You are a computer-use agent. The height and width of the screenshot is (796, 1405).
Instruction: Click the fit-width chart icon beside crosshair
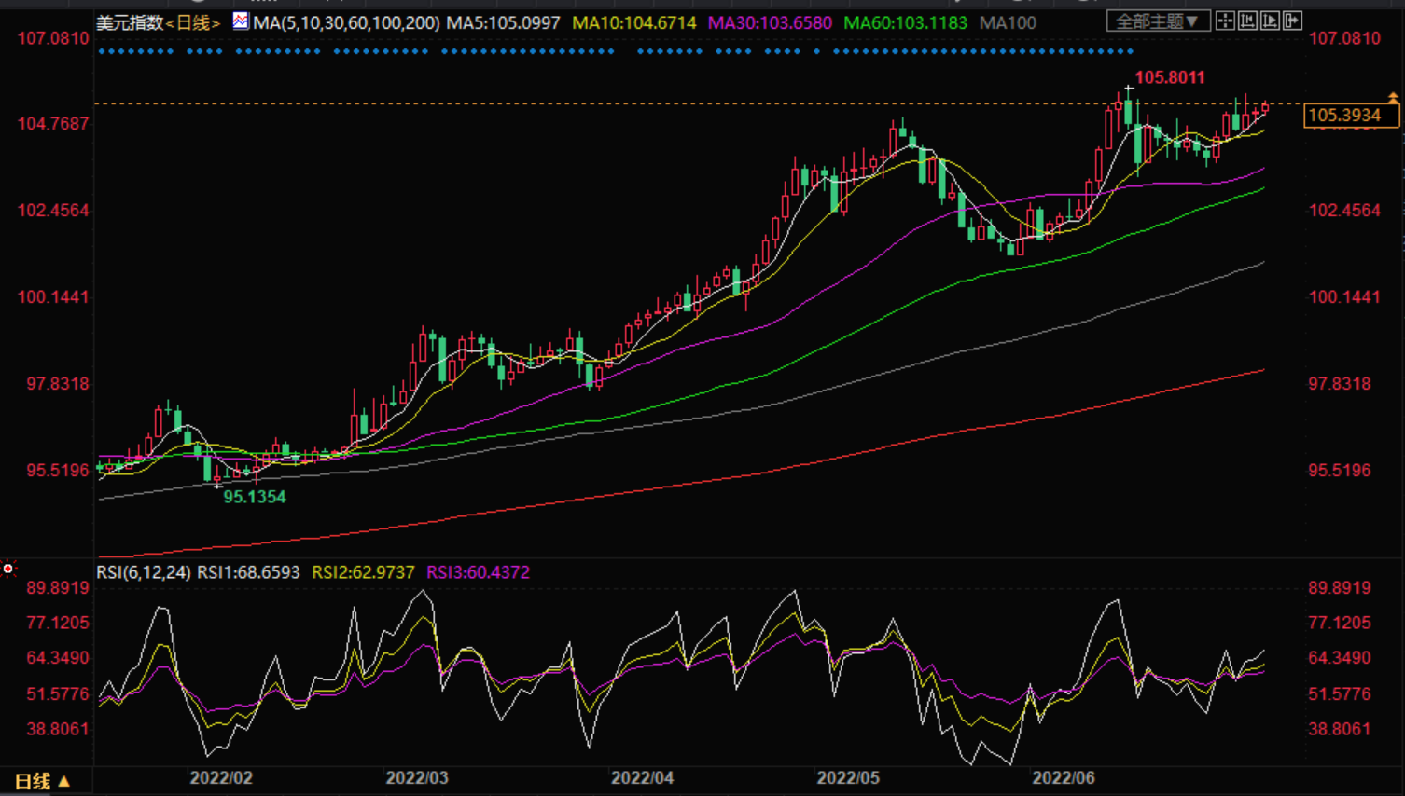pyautogui.click(x=1247, y=21)
